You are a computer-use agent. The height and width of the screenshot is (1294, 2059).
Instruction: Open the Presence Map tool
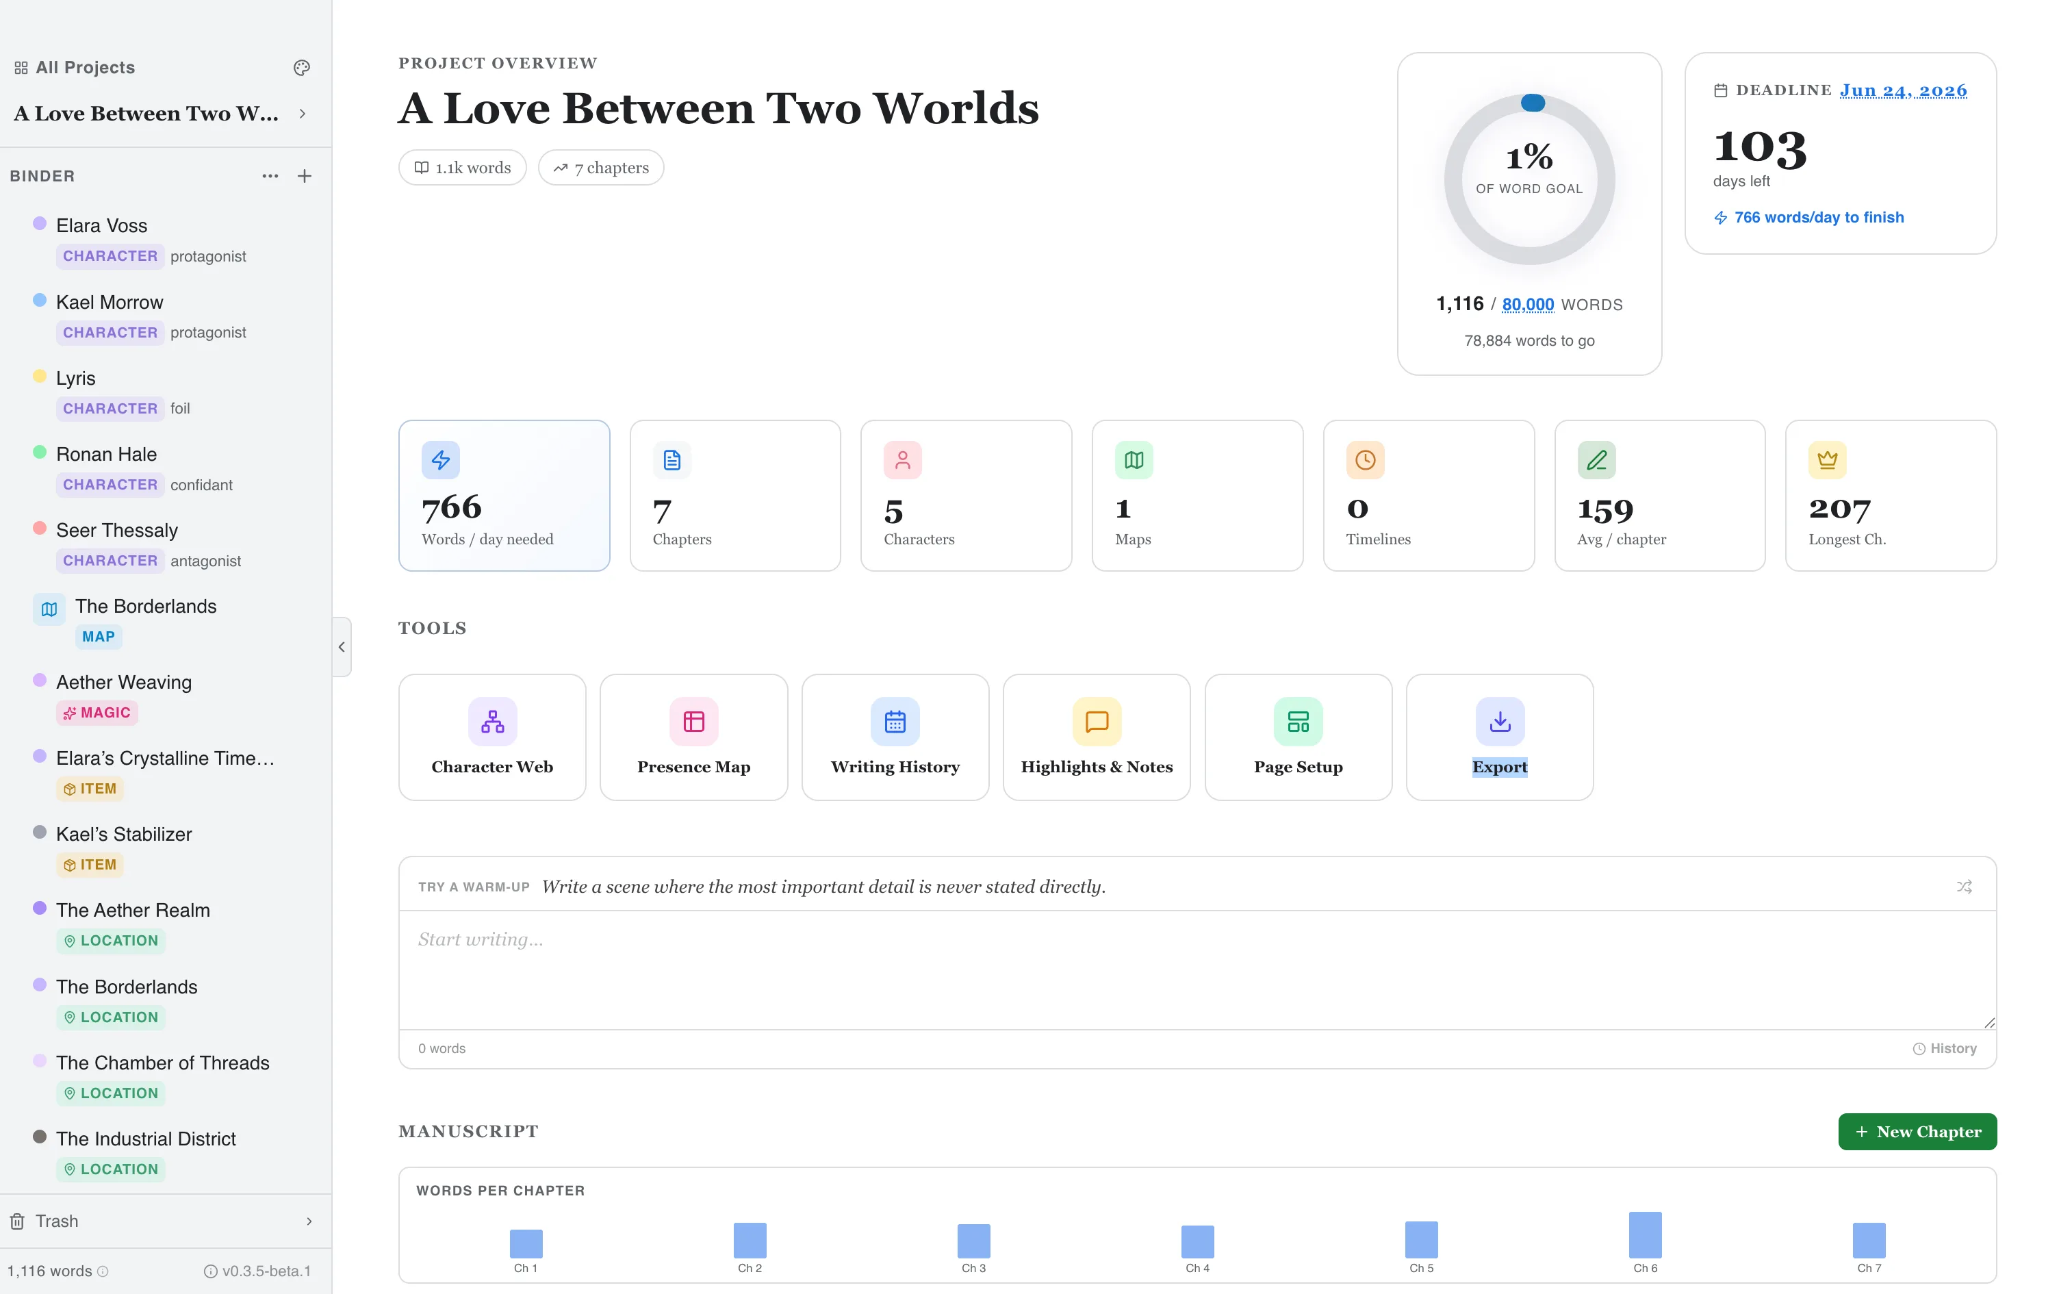coord(693,737)
